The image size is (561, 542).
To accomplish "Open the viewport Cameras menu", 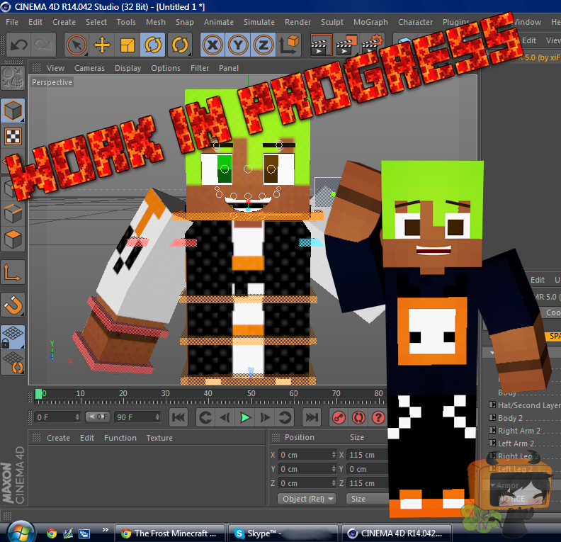I will 89,68.
